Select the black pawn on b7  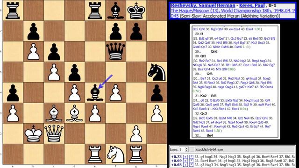coord(33,31)
